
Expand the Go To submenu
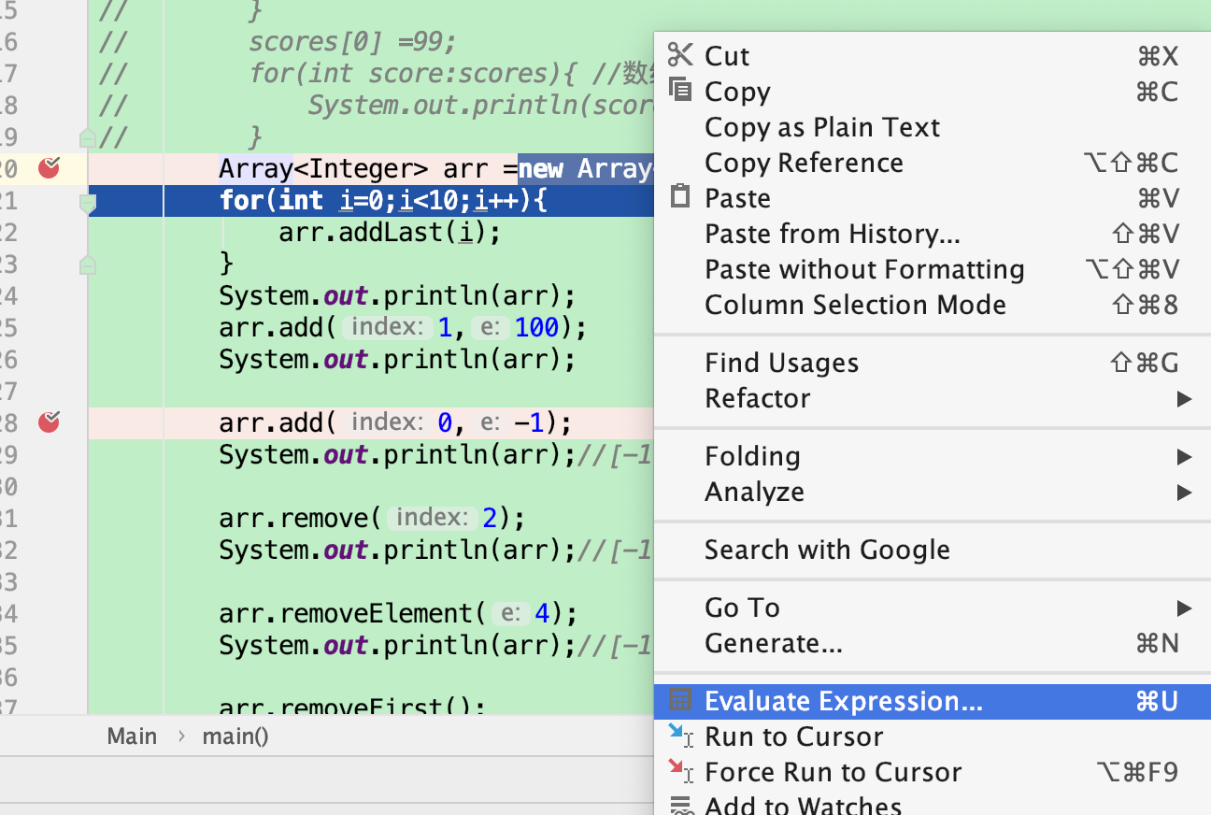[741, 607]
